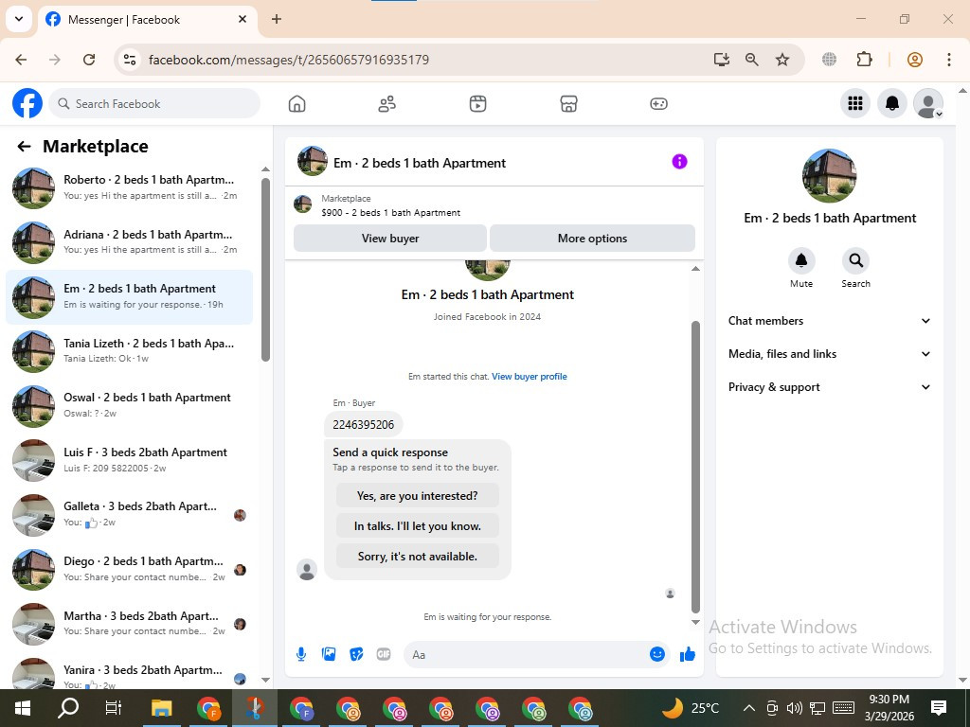Screen dimensions: 970x727
Task: Expand Chat members section
Action: [x=829, y=321]
